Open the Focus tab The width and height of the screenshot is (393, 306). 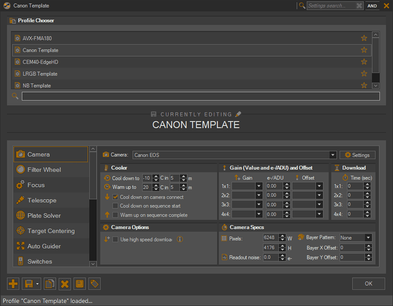[51, 185]
